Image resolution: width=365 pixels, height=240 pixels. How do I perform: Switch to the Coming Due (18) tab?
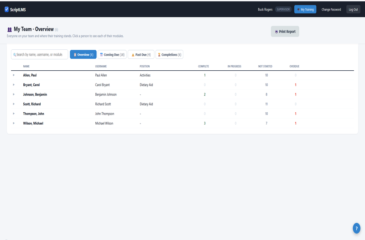tap(112, 54)
